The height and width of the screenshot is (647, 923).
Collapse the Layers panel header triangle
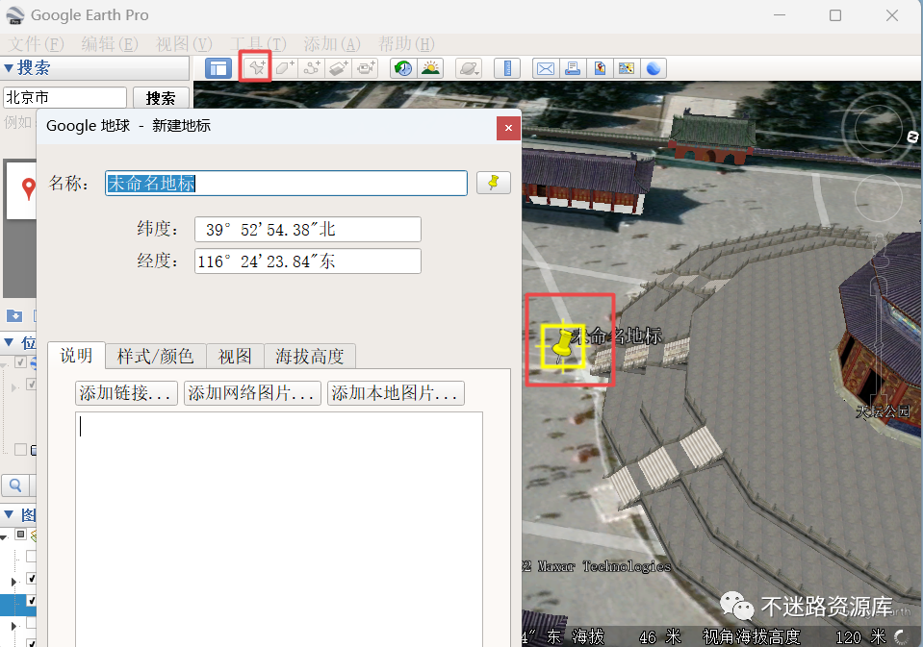(9, 514)
